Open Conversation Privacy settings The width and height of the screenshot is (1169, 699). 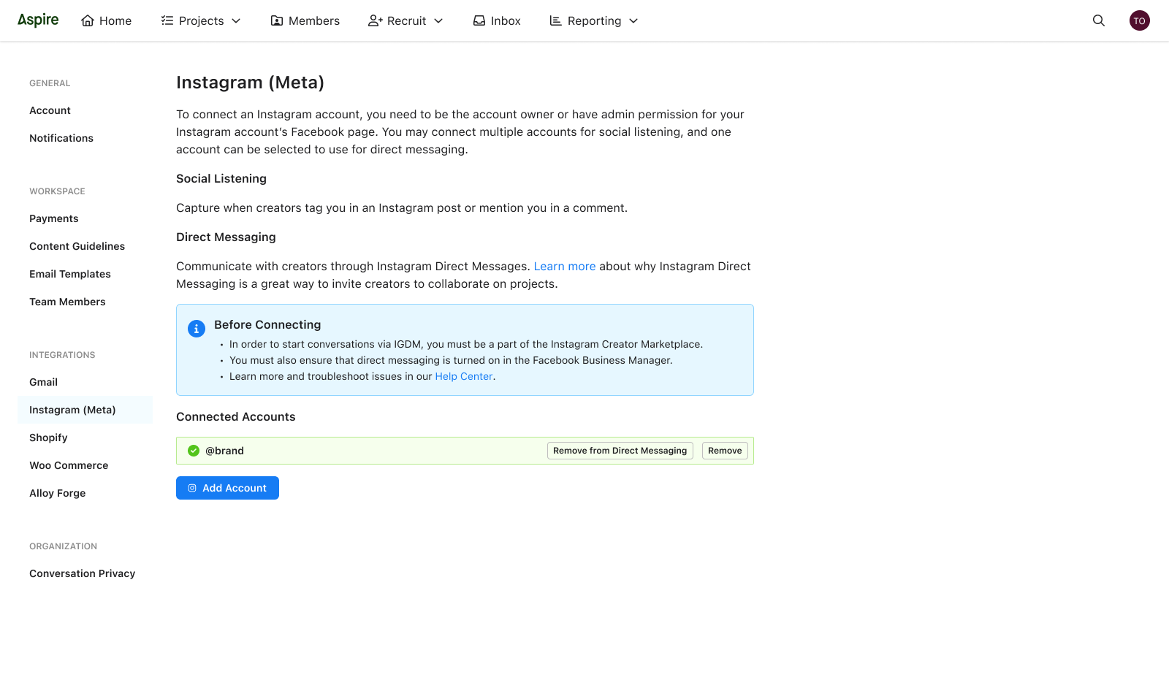(82, 573)
